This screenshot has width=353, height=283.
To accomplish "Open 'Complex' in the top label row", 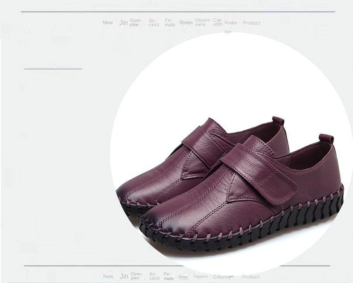I will (x=135, y=23).
